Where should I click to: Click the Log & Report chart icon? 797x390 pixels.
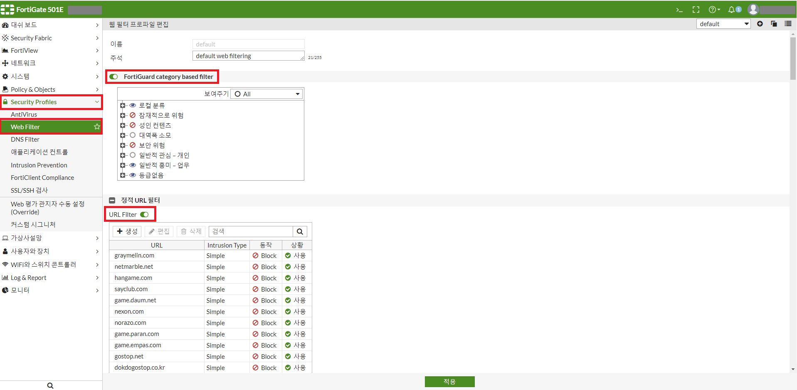coord(5,277)
